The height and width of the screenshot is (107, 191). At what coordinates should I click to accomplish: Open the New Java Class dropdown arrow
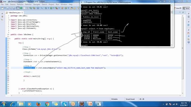(x=68, y=8)
